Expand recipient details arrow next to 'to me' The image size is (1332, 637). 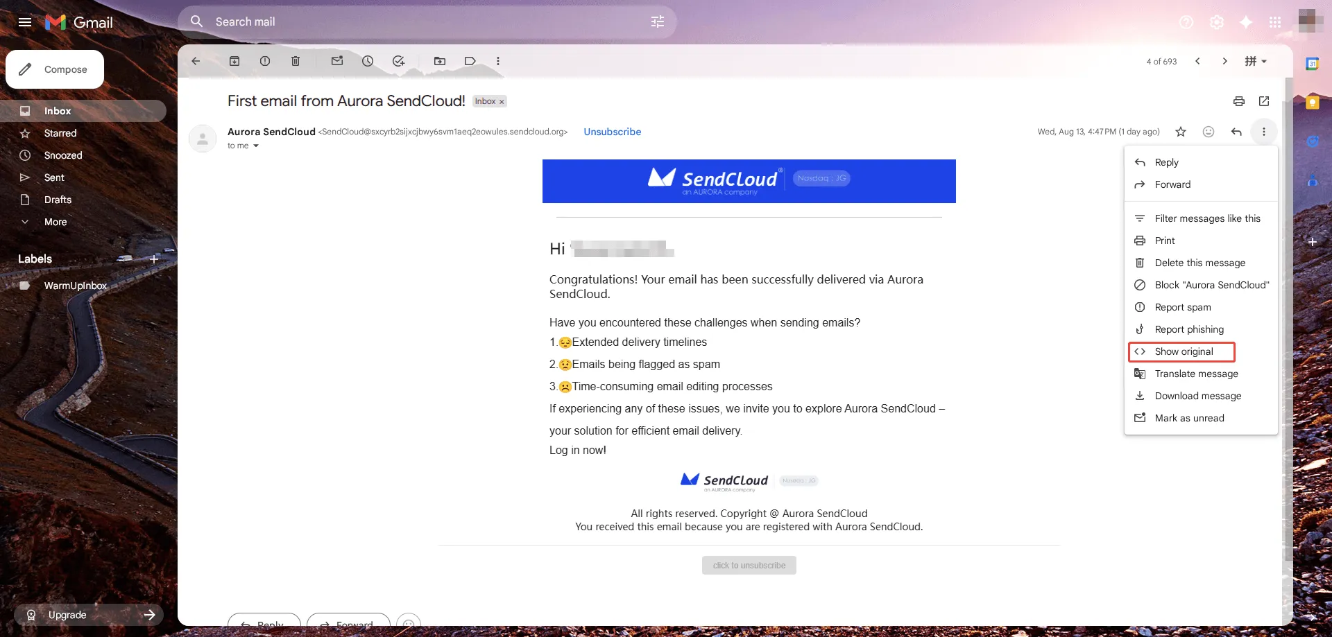(x=256, y=146)
